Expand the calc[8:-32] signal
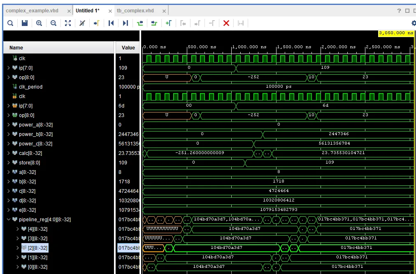Viewport: 416px width, 274px height. point(9,153)
